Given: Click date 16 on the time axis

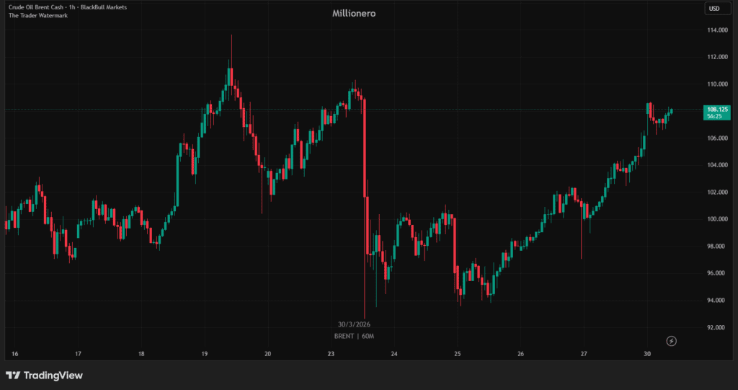Looking at the screenshot, I should click(x=14, y=354).
